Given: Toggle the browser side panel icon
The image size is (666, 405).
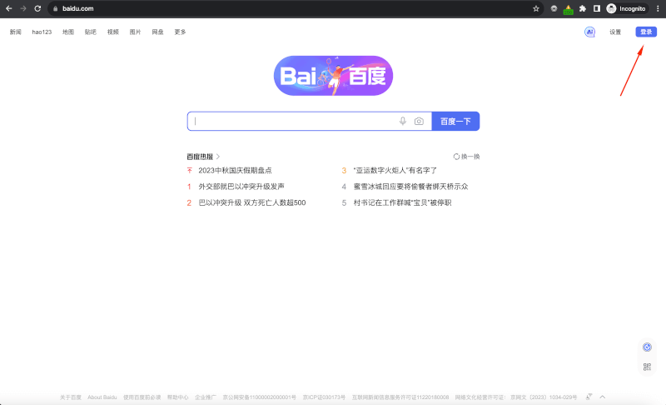Looking at the screenshot, I should (x=597, y=8).
